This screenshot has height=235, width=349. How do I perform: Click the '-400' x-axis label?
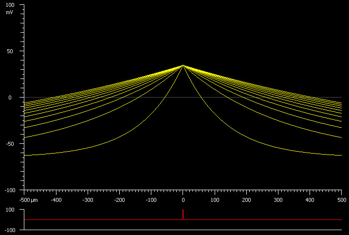tap(56, 200)
